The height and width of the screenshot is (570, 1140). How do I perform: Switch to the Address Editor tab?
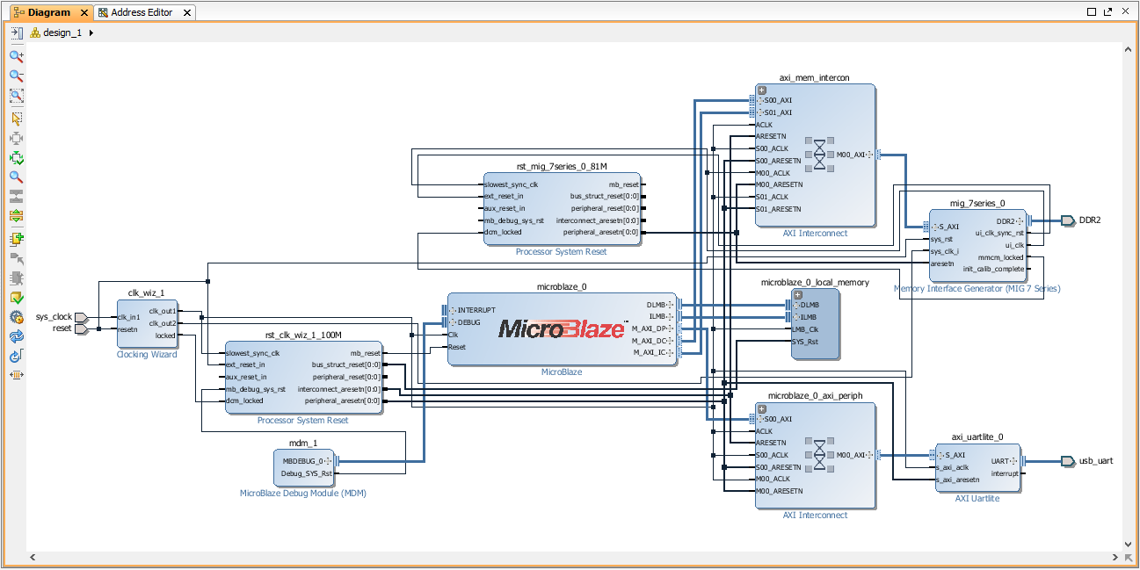pos(142,12)
